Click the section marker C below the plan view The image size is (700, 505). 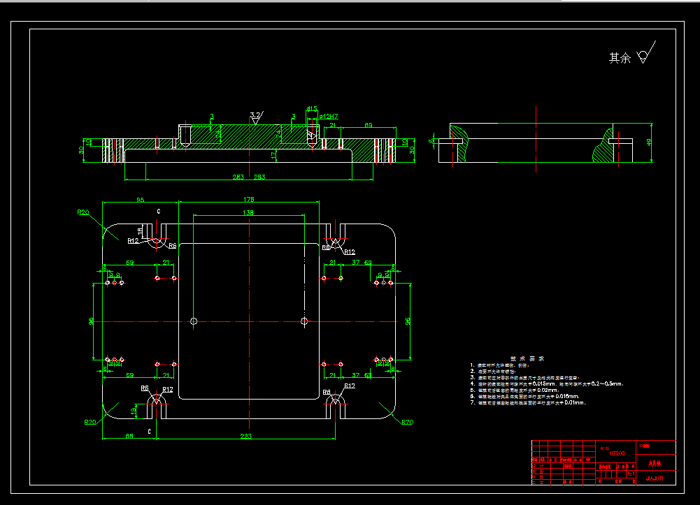pyautogui.click(x=149, y=432)
